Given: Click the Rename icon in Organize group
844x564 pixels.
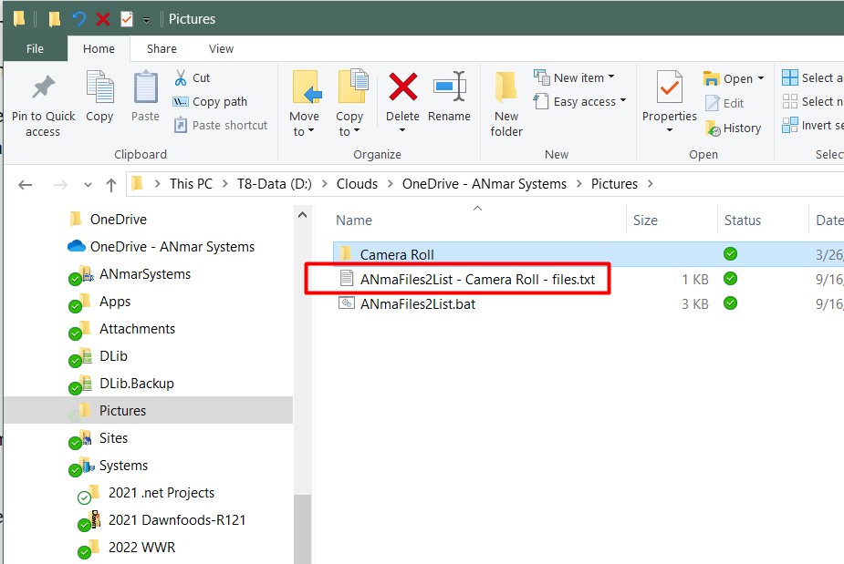Looking at the screenshot, I should click(x=449, y=88).
